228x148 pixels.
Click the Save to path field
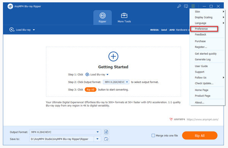coord(62,139)
